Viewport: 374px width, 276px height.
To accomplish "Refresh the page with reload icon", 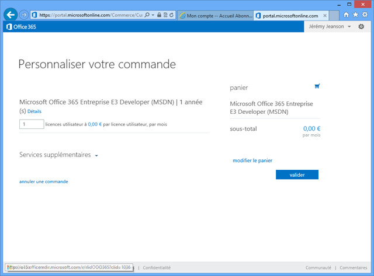I will [x=171, y=15].
